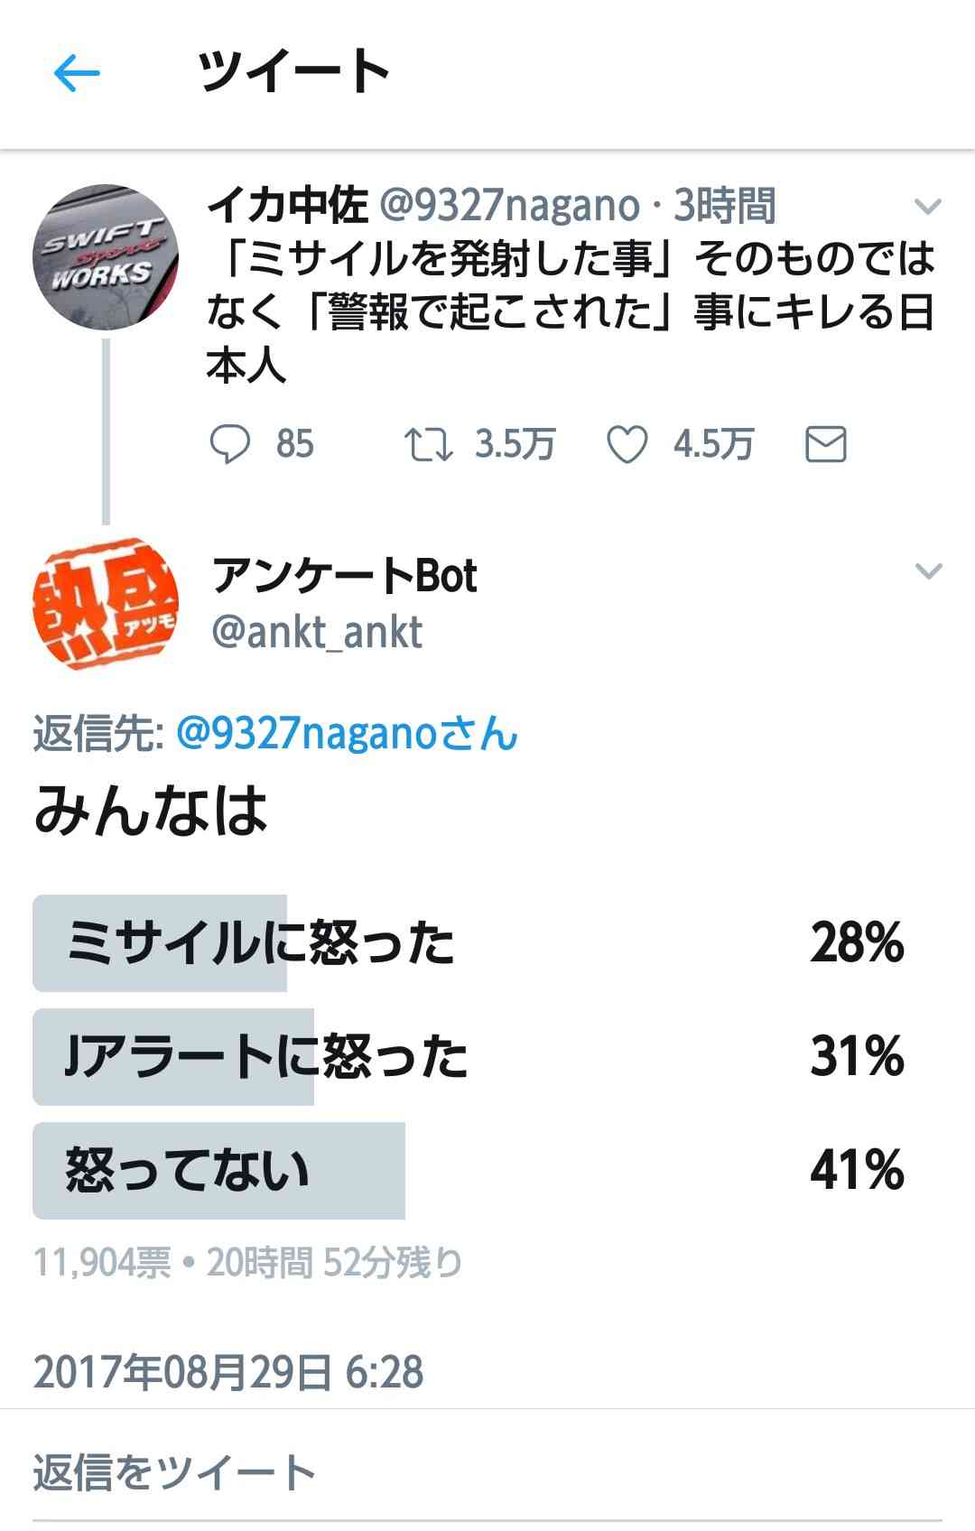Tap the retweet icon with 3.5万
The image size is (975, 1531).
tap(429, 444)
